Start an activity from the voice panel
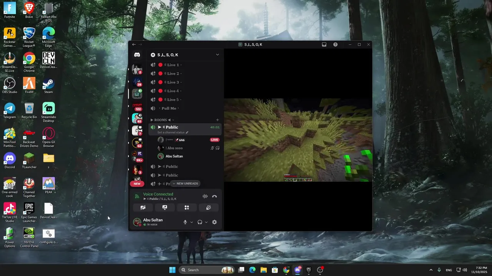The height and width of the screenshot is (276, 492). pos(186,207)
